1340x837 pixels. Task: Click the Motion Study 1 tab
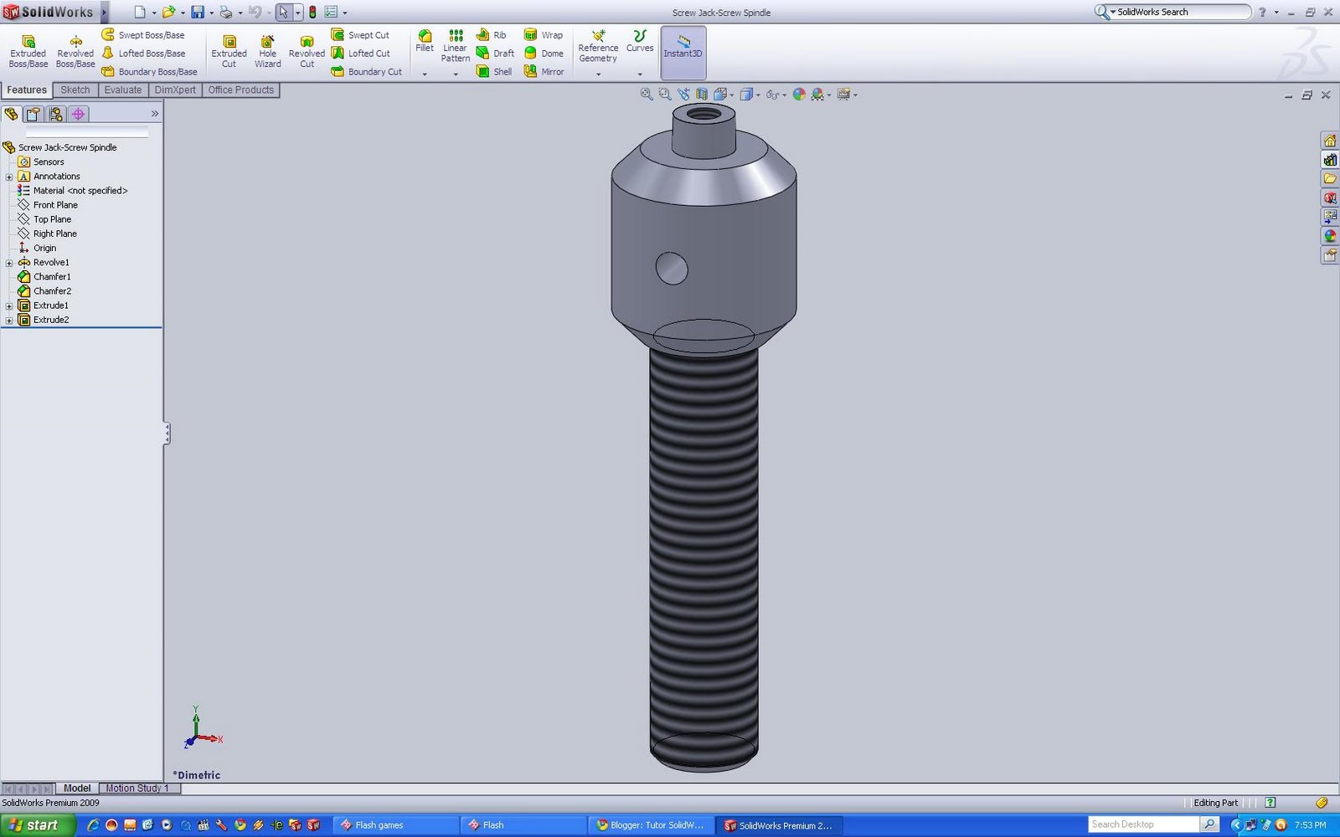(138, 788)
